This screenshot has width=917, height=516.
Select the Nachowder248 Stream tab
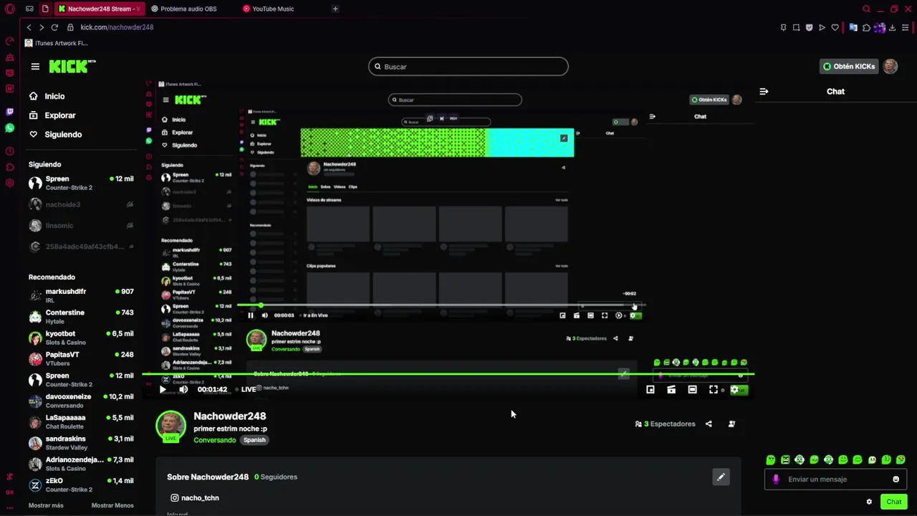click(100, 9)
